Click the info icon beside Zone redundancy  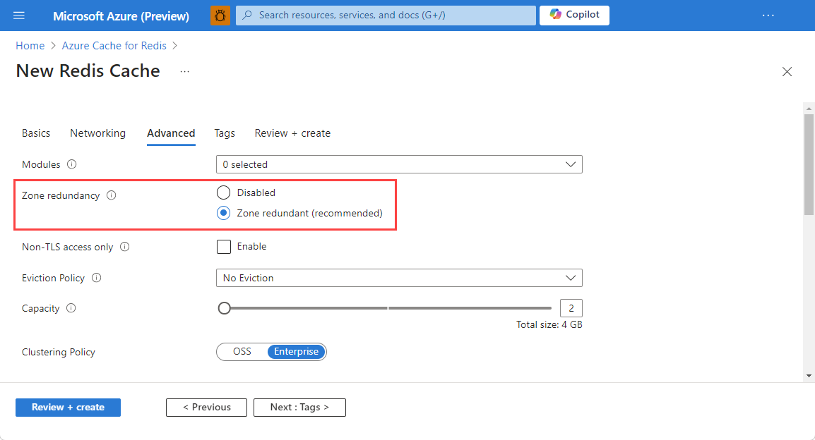click(x=111, y=195)
